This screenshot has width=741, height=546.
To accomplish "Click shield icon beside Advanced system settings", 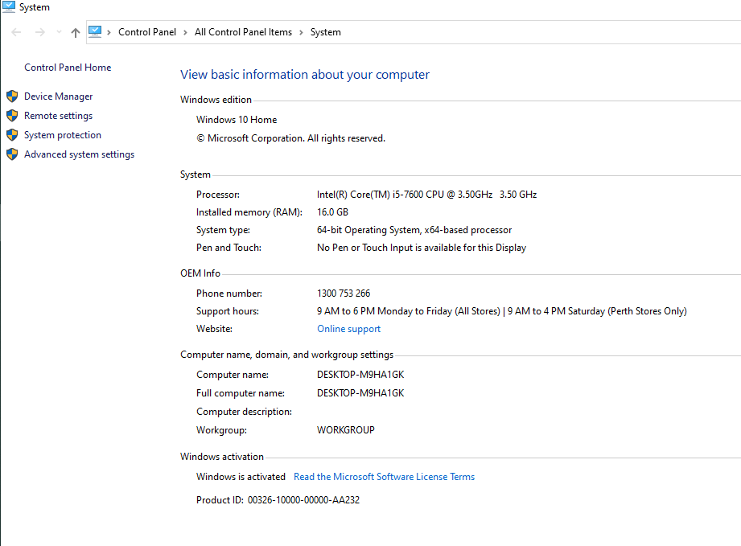I will [12, 154].
